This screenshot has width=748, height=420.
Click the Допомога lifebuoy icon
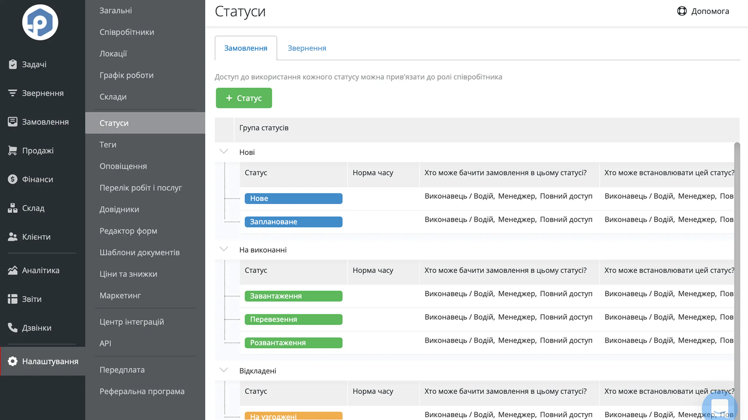[682, 11]
